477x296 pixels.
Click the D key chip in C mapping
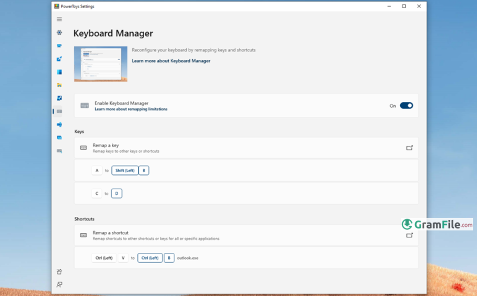tap(117, 193)
